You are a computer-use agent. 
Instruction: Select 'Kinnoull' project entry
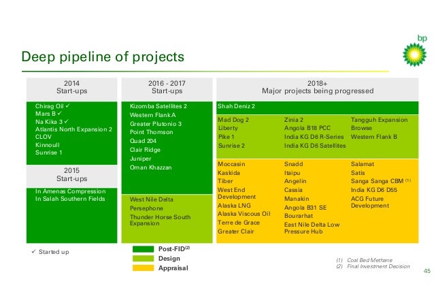pyautogui.click(x=48, y=144)
